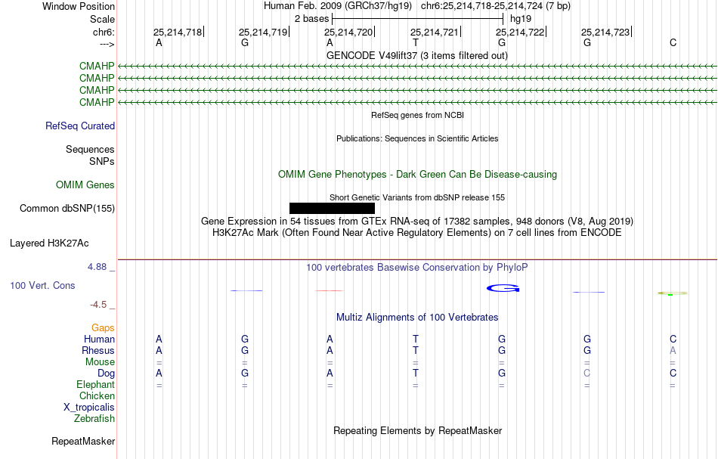The image size is (718, 459).
Task: Click the GENCODE V49lift37 track title
Action: click(416, 56)
